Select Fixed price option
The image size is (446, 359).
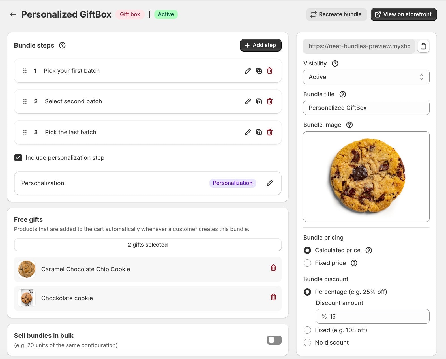click(x=307, y=263)
